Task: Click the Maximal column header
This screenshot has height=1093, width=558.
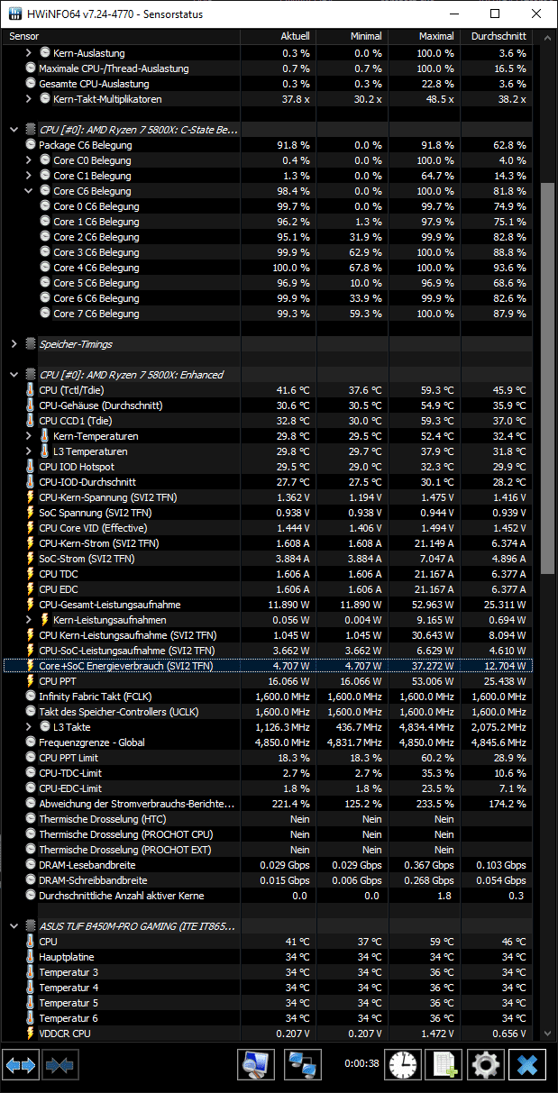Action: coord(436,36)
